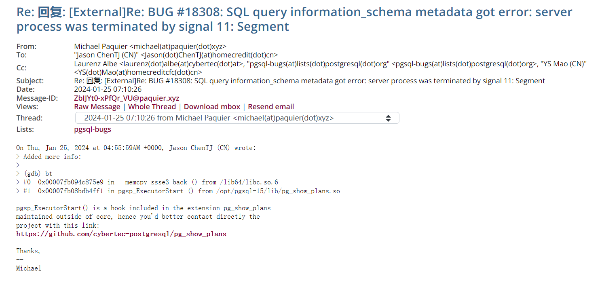Click the "Michael" signature at the bottom

(x=29, y=268)
